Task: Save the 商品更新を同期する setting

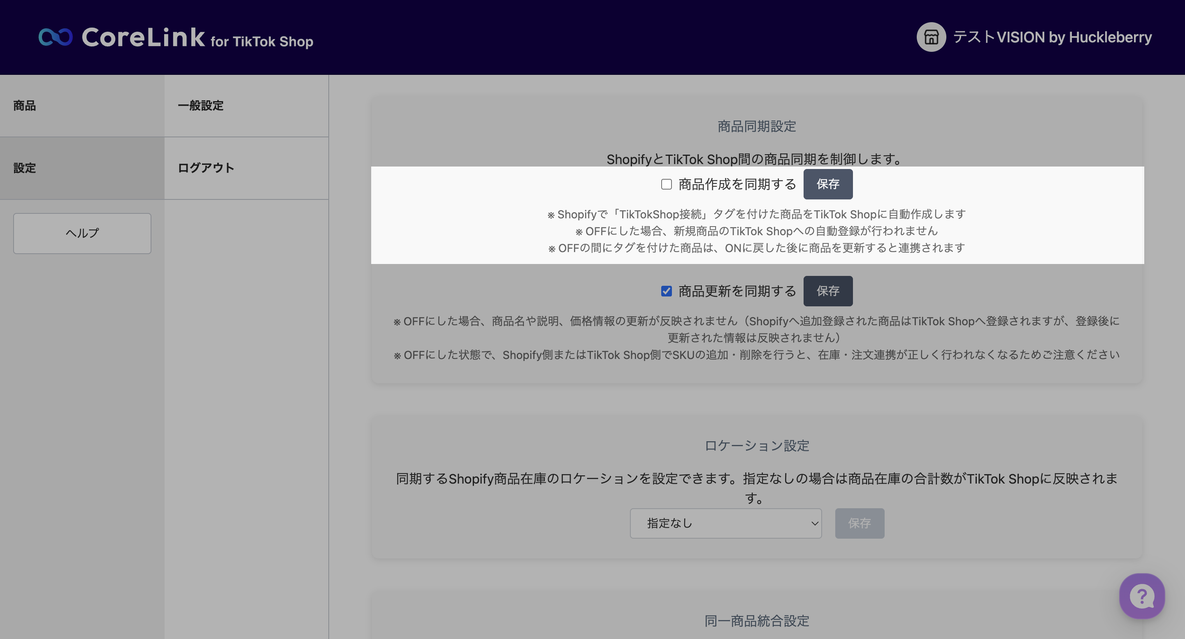Action: [x=827, y=291]
